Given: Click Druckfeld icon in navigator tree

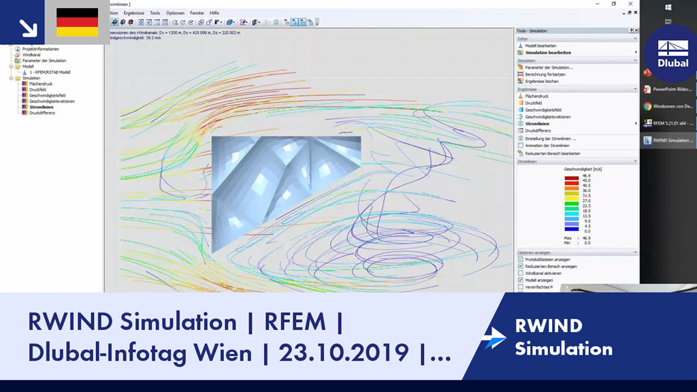Looking at the screenshot, I should (x=25, y=89).
